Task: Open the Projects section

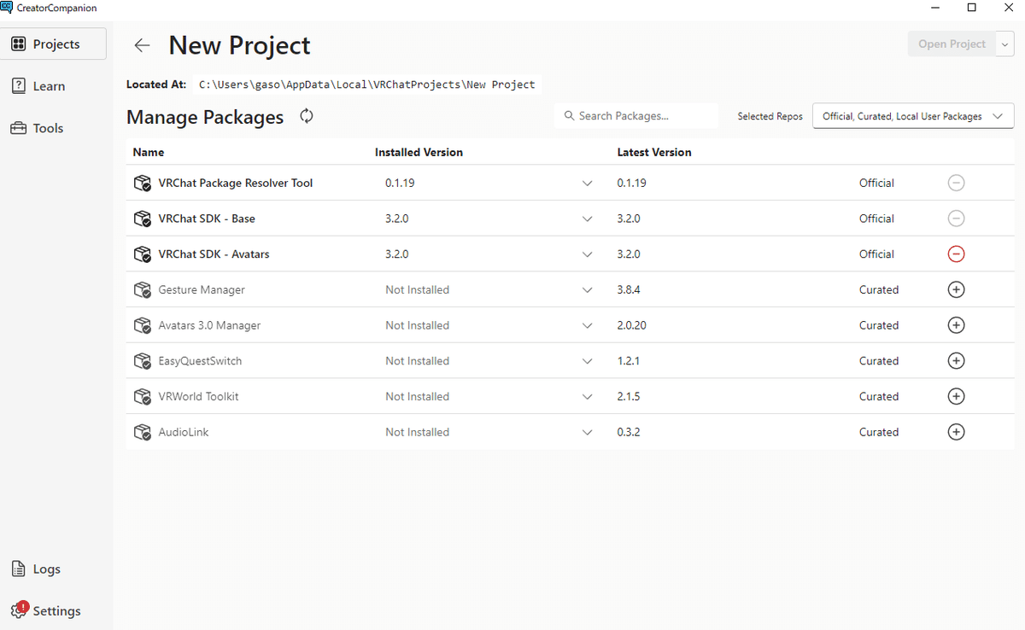Action: [54, 44]
